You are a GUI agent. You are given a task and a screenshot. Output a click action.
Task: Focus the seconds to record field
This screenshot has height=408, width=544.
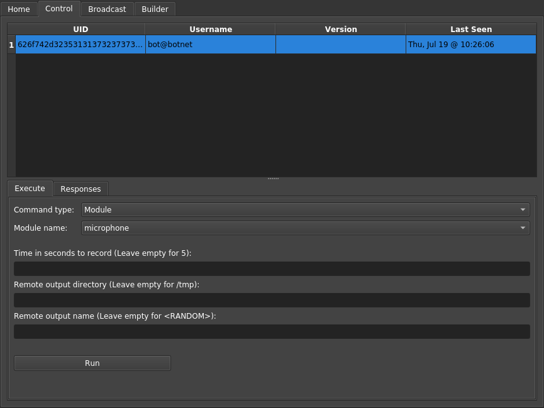[x=272, y=269]
